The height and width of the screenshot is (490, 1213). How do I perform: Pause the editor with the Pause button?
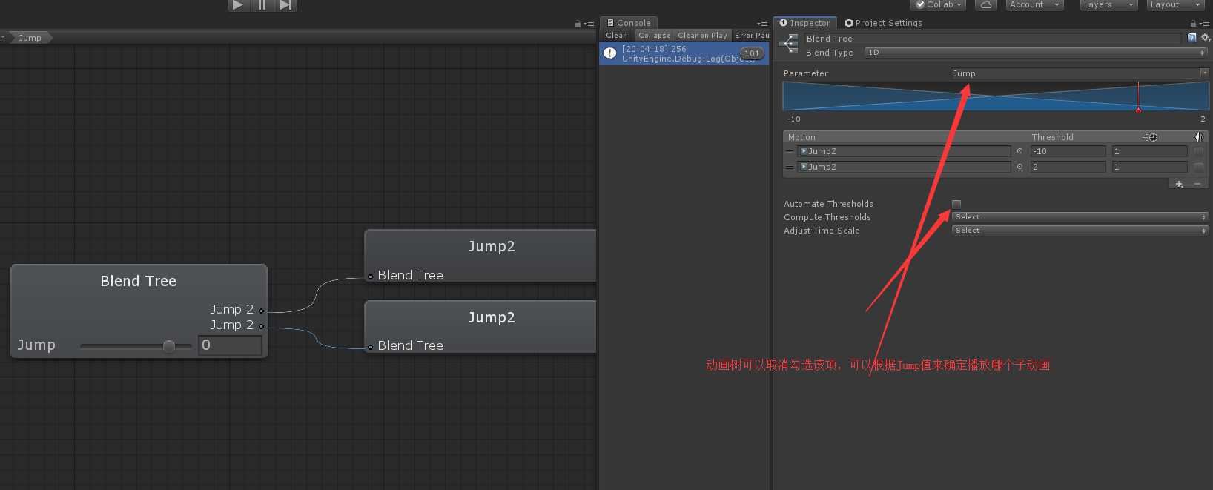pyautogui.click(x=262, y=4)
